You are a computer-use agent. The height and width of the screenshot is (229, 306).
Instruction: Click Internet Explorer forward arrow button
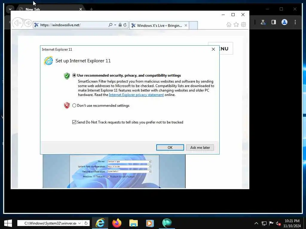[28, 23]
